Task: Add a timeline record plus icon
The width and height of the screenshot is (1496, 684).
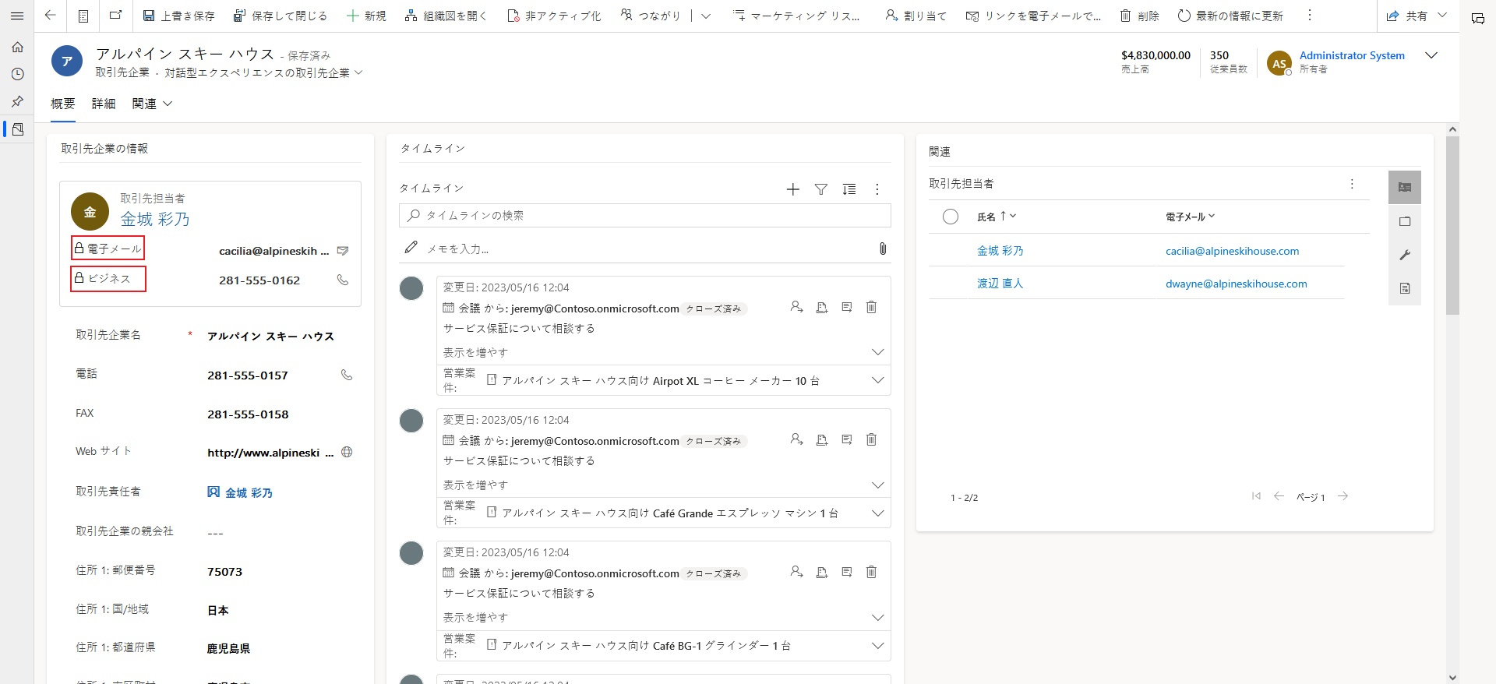Action: point(793,189)
